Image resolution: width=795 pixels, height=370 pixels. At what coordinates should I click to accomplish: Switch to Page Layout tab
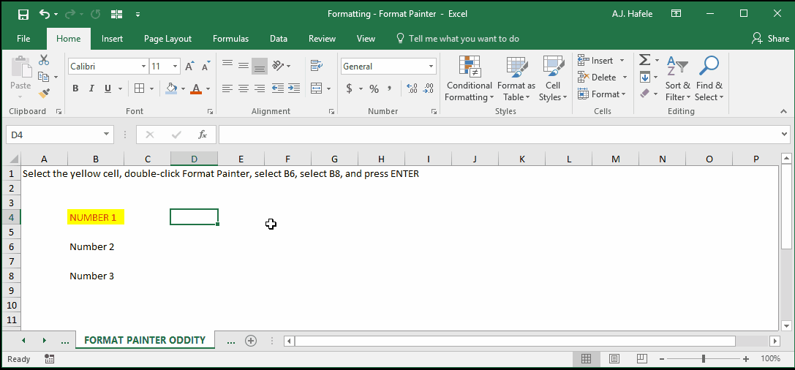click(x=167, y=39)
